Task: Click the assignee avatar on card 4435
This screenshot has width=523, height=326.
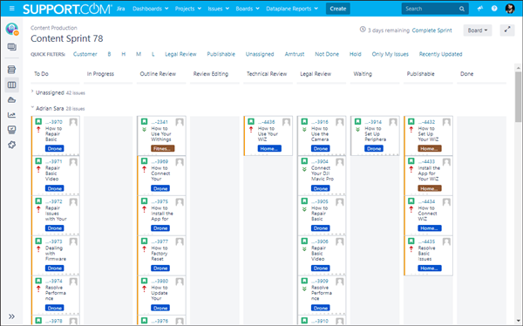Action: click(x=446, y=241)
